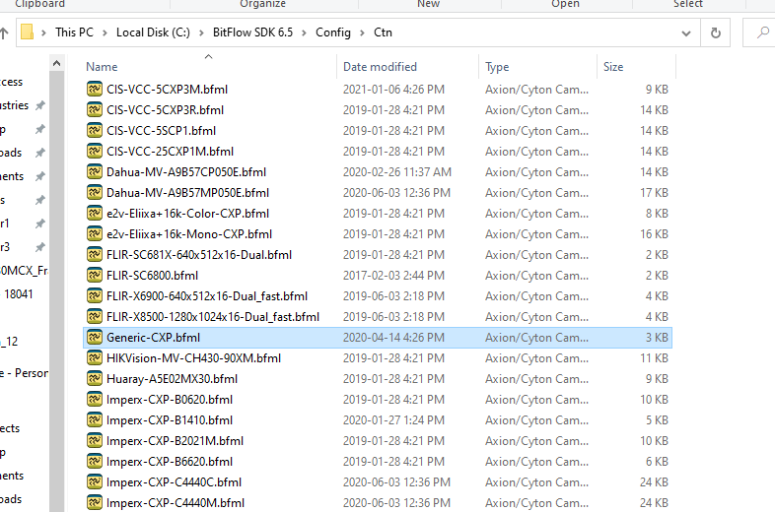Click the FLIR-X8500-1280x1024x16-Dual_fast.bfml file icon
The width and height of the screenshot is (775, 512).
click(x=95, y=317)
